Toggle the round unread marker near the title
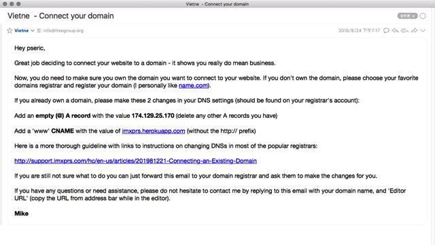Screen dimensions: 435x245 coord(423,16)
